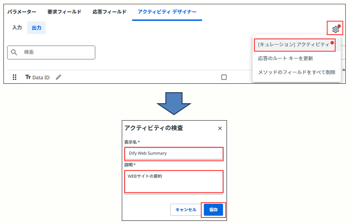
Task: Choose [キュレーション] アクティビティ from the menu
Action: pos(294,44)
